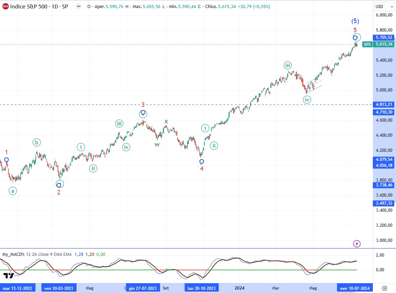
Task: Click the 3.497,32 price axis label
Action: coord(384,203)
